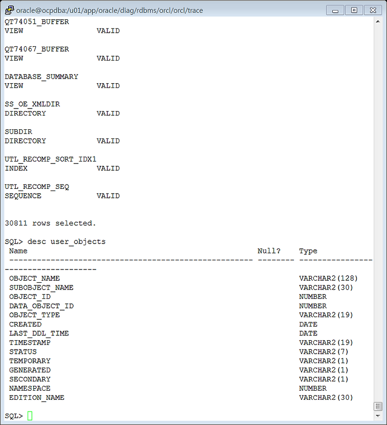Click the final SQL> prompt

[14, 416]
